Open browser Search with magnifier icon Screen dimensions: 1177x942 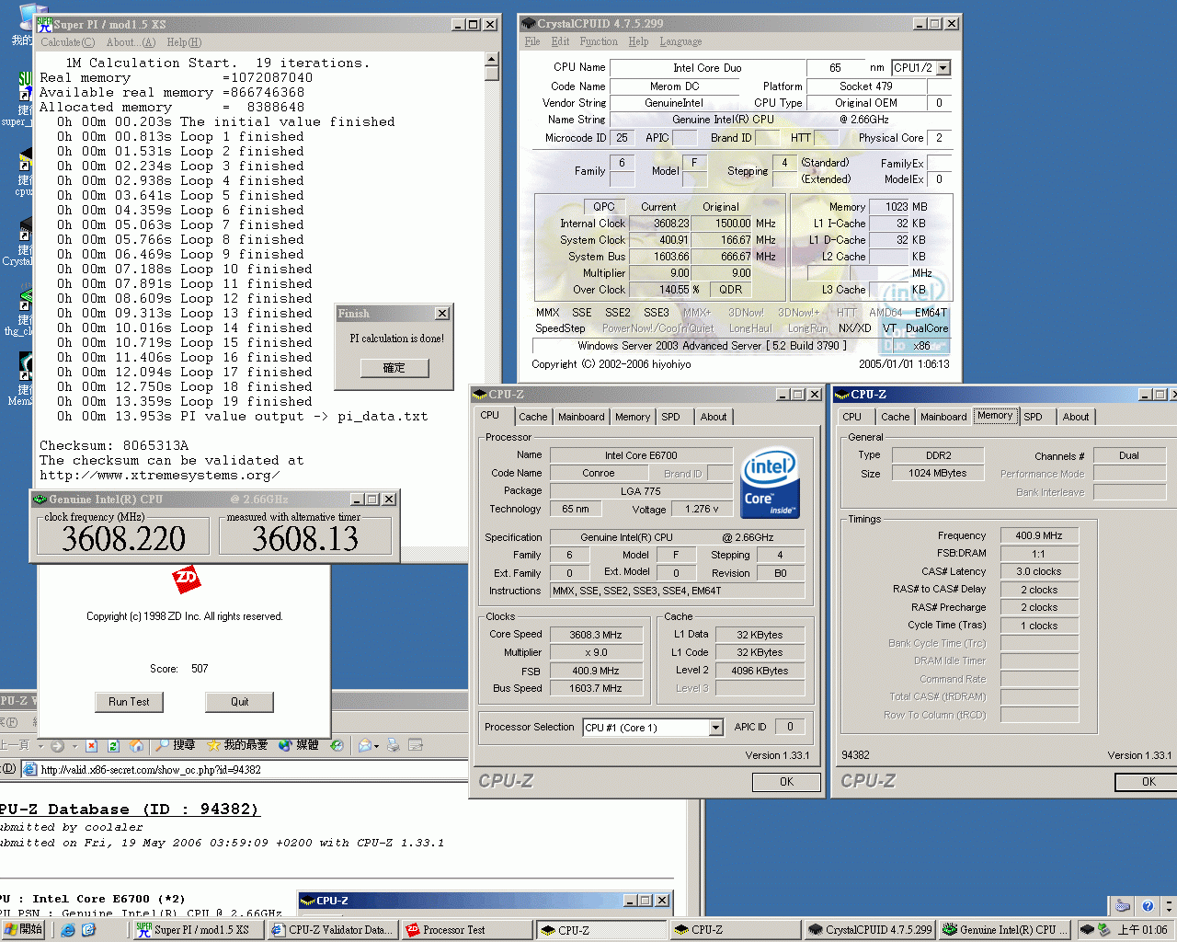(x=176, y=745)
